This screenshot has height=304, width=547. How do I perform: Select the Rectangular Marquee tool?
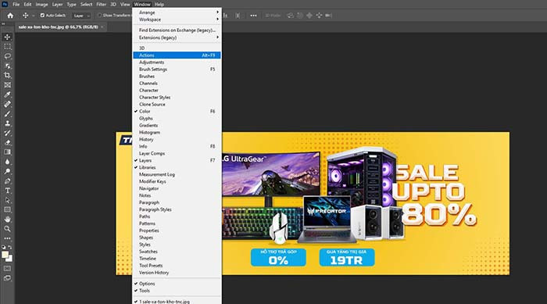coord(7,47)
